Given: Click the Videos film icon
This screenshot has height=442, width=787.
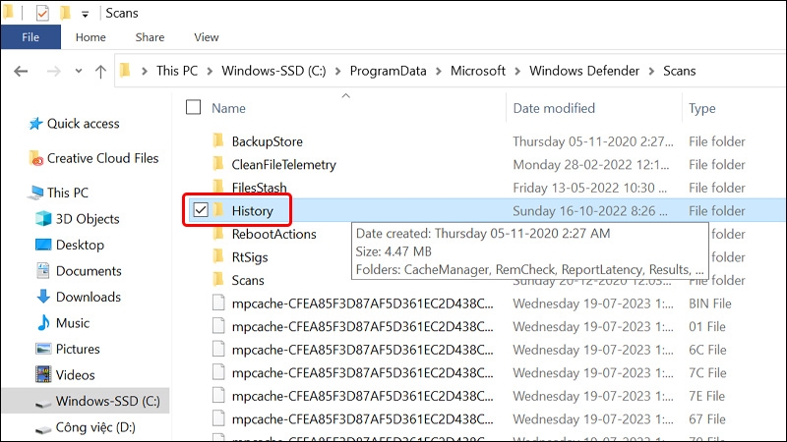Looking at the screenshot, I should coord(43,375).
